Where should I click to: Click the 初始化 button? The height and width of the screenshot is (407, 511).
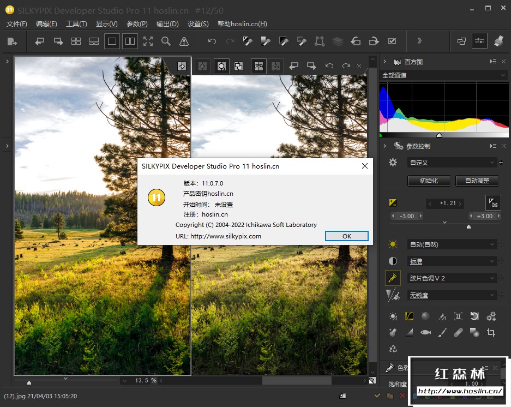coord(429,181)
